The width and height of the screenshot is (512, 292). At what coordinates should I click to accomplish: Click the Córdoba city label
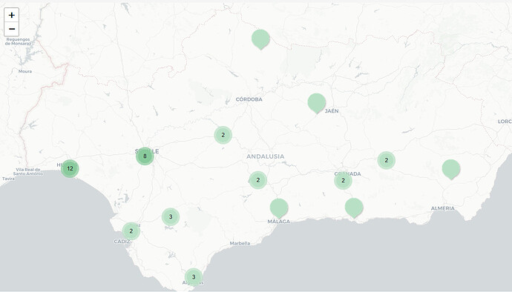249,99
